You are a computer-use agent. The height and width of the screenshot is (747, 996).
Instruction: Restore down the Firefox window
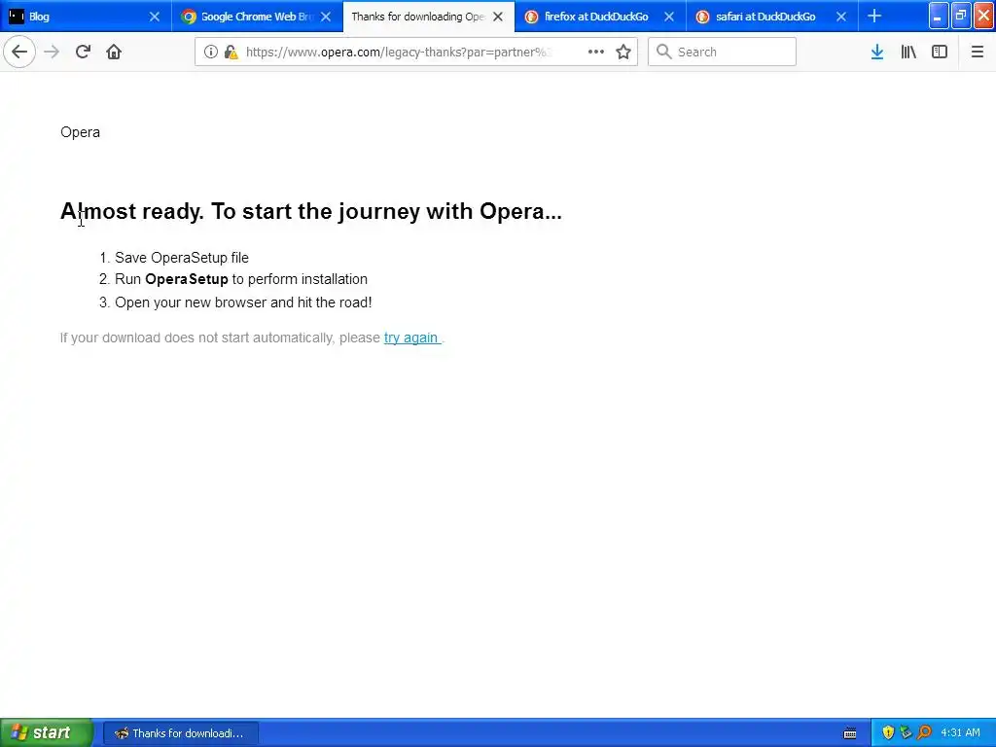coord(961,16)
